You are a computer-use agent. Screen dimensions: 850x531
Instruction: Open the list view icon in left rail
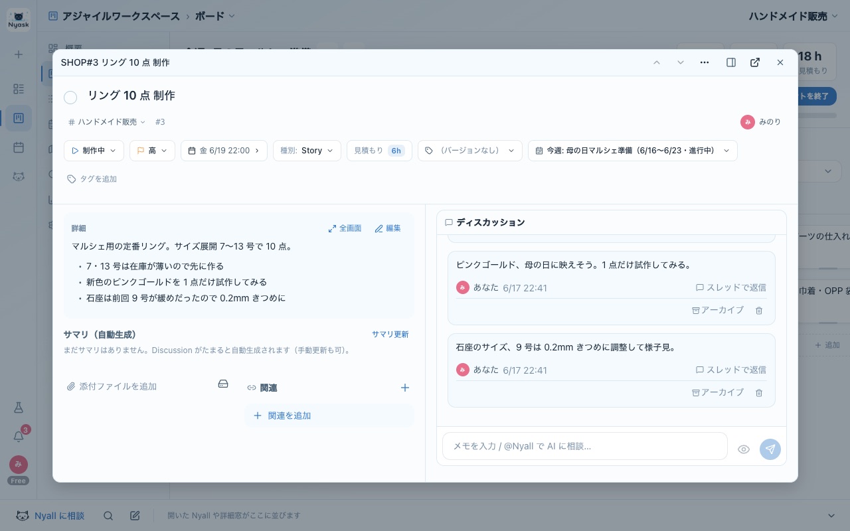tap(19, 89)
